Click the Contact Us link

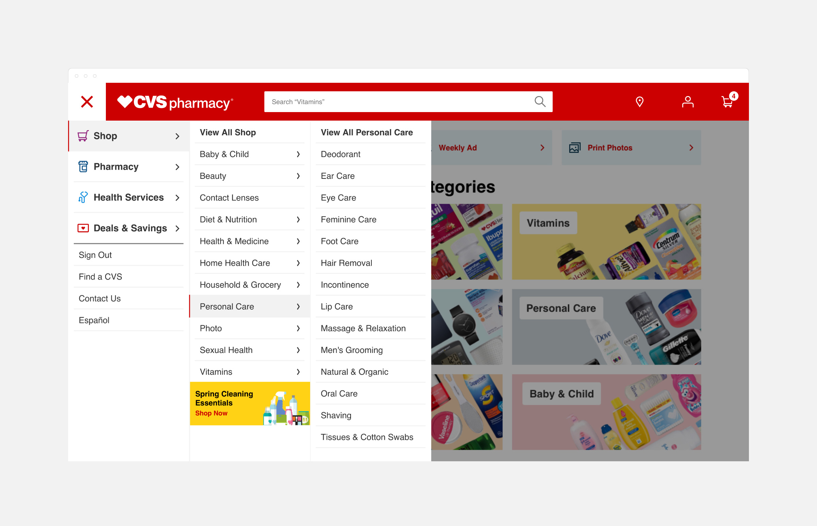click(100, 299)
